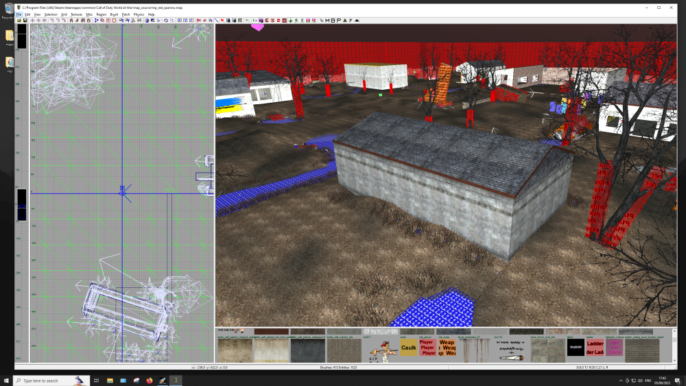Open the Textures menu

coord(76,14)
